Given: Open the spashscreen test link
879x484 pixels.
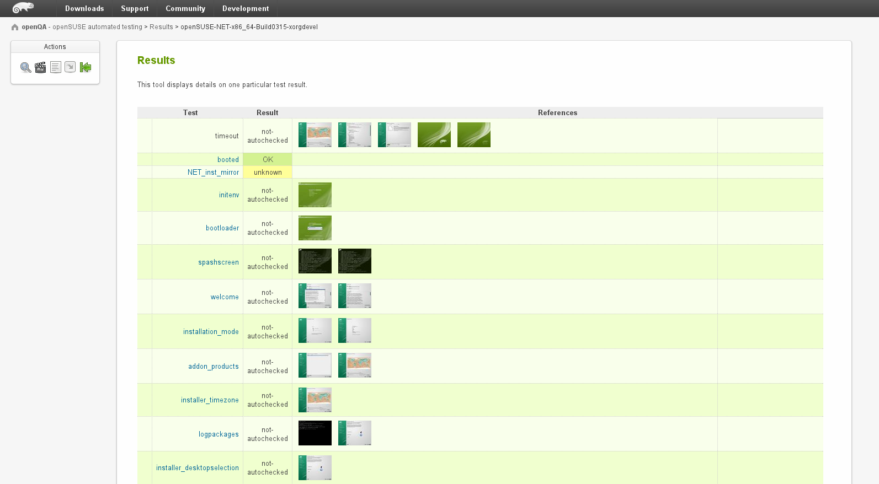Looking at the screenshot, I should (x=219, y=262).
